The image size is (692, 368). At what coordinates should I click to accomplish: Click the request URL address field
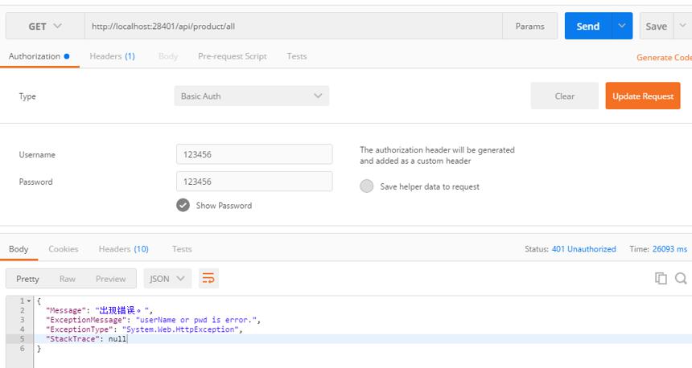(x=294, y=27)
